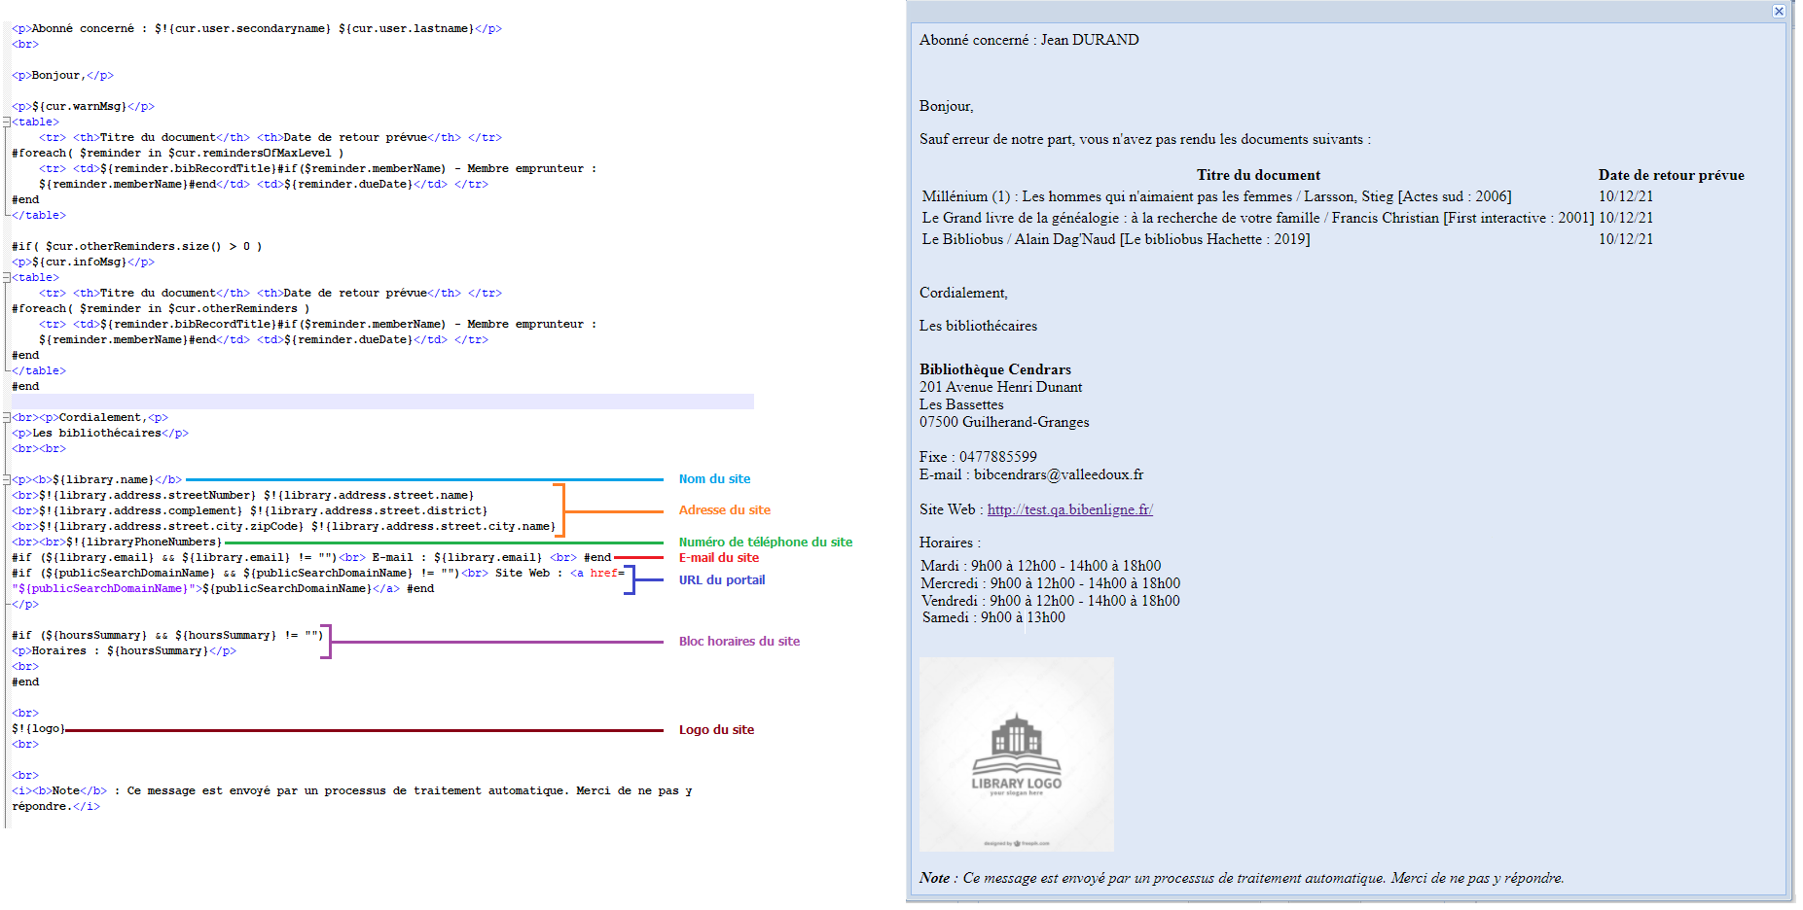Close the email preview panel
This screenshot has height=910, width=1803.
click(1778, 12)
